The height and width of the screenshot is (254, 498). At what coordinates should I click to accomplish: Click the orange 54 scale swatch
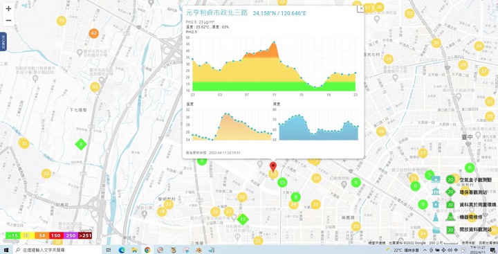pyautogui.click(x=41, y=235)
